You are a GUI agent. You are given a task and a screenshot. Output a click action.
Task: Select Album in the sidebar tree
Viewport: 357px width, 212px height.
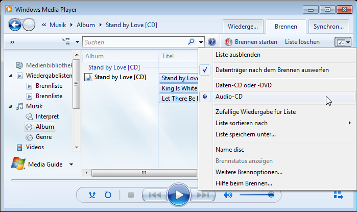40,127
